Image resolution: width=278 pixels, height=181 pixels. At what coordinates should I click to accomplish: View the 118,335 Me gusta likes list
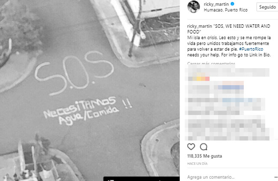pyautogui.click(x=204, y=156)
